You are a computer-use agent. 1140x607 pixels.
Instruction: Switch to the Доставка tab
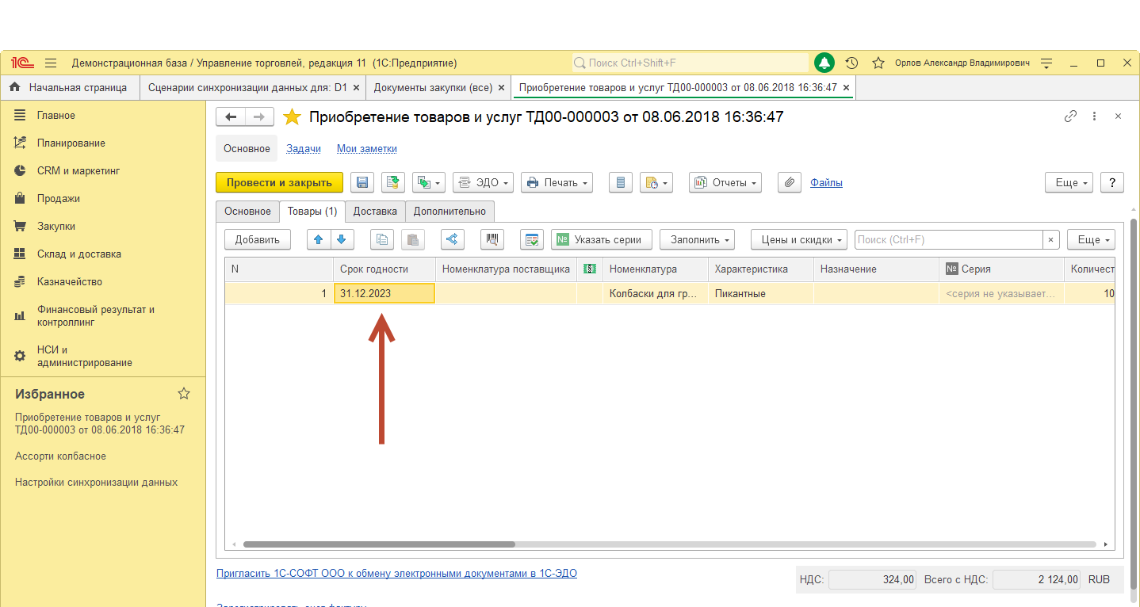pos(375,212)
